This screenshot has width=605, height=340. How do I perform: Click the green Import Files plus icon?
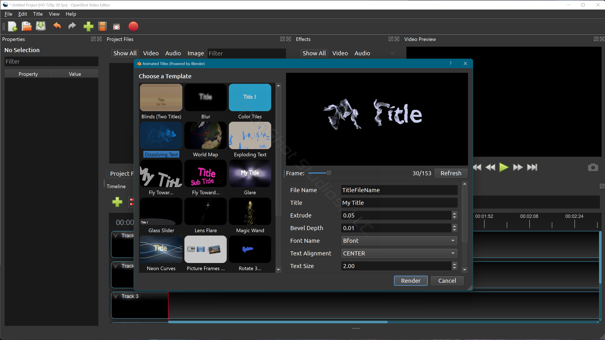pos(88,26)
